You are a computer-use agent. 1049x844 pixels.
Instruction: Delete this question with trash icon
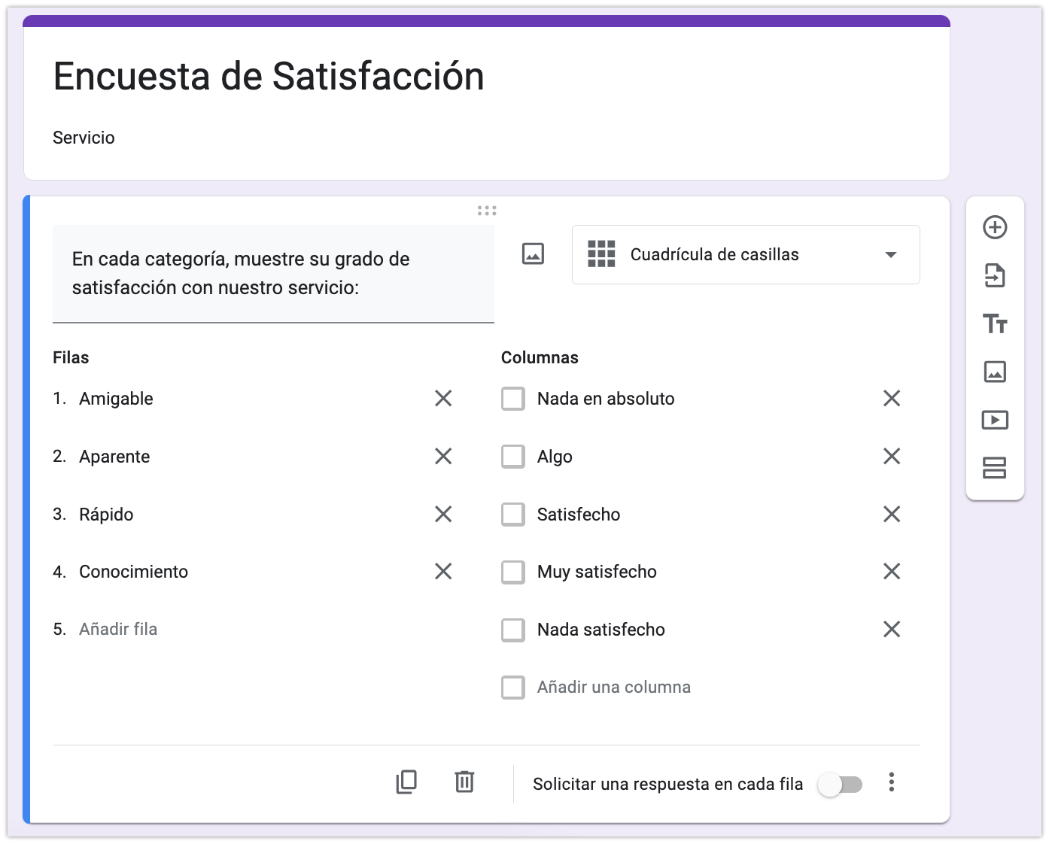coord(465,782)
